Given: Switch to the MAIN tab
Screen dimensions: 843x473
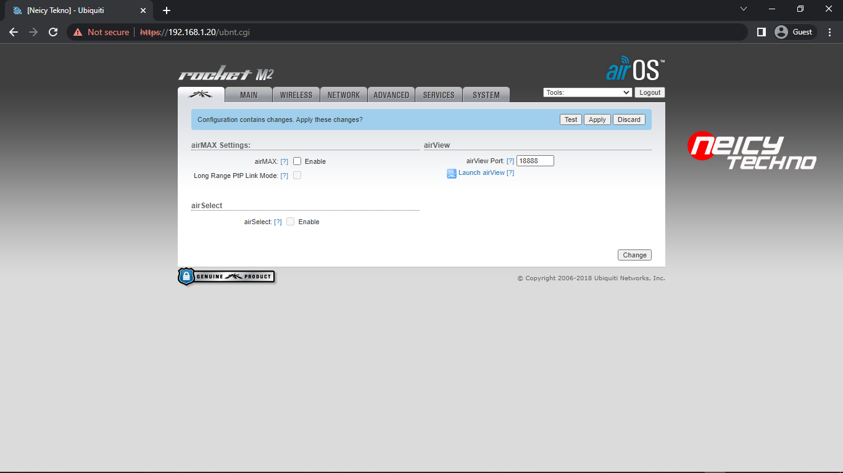Looking at the screenshot, I should tap(249, 95).
